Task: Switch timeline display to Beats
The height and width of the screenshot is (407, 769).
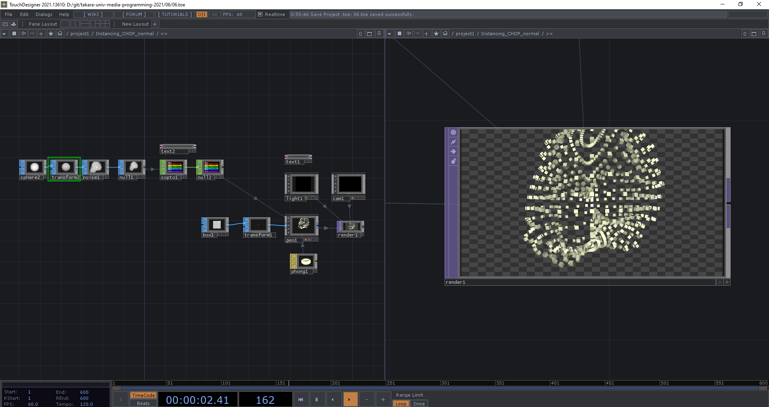Action: [x=143, y=403]
